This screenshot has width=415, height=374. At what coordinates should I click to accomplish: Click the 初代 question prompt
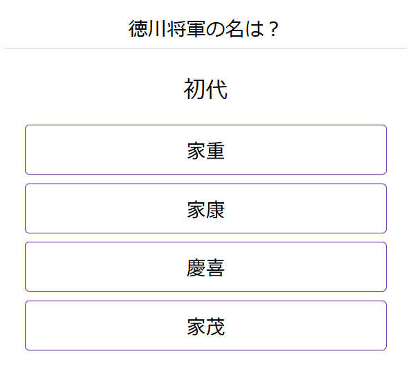pyautogui.click(x=205, y=89)
